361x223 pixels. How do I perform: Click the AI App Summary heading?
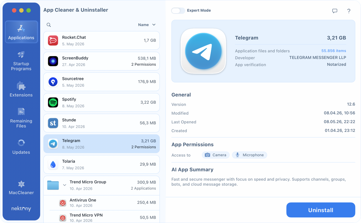tap(192, 170)
